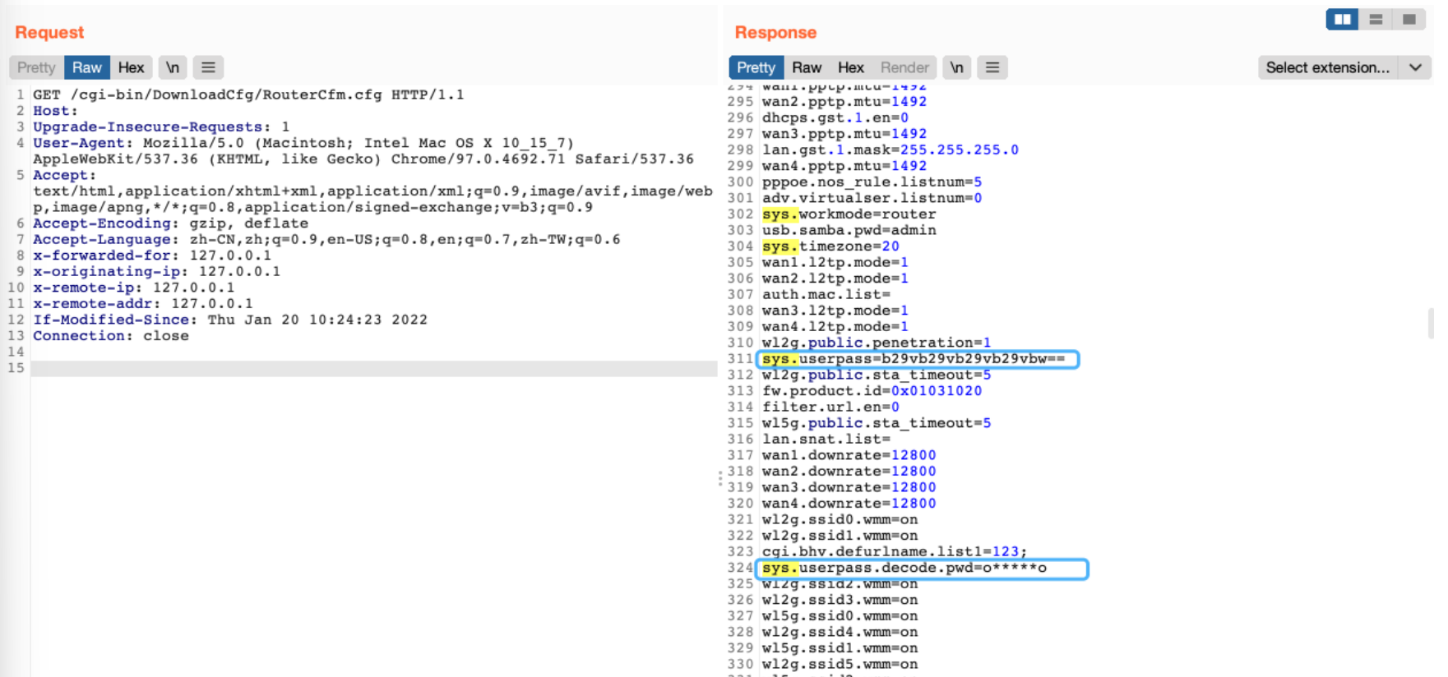This screenshot has width=1448, height=677.
Task: Select the Request Raw tab
Action: (x=86, y=67)
